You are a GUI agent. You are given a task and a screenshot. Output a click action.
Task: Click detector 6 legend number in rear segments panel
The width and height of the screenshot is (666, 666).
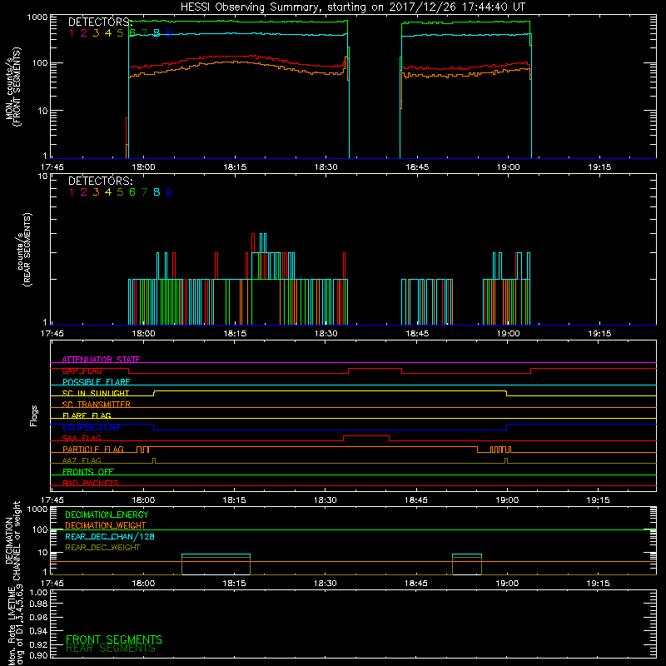click(x=132, y=192)
